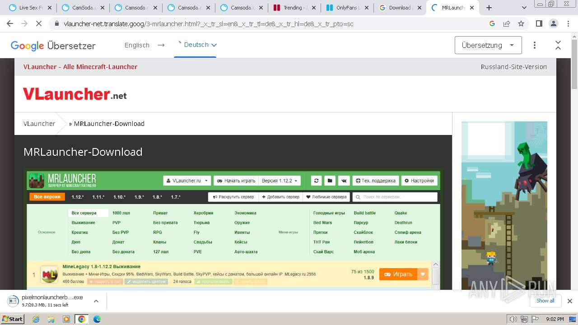The image size is (578, 325).
Task: Click the server search field
Action: (395, 197)
